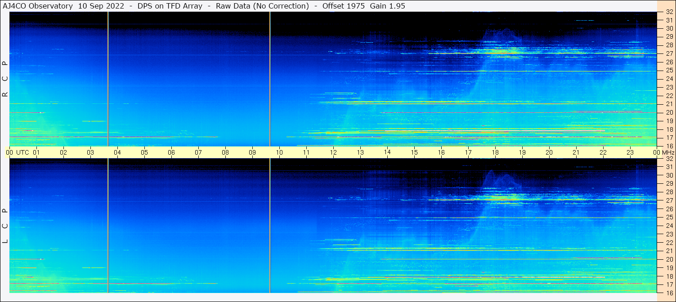Select the 03 hour tick on the time axis
Screen dimensions: 676x302
(90, 153)
